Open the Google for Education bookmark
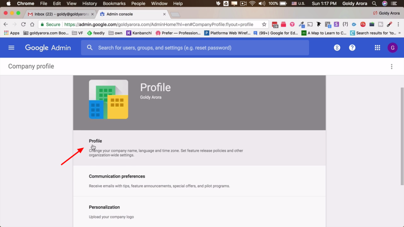Screen dimensions: 404x227 pos(276,33)
